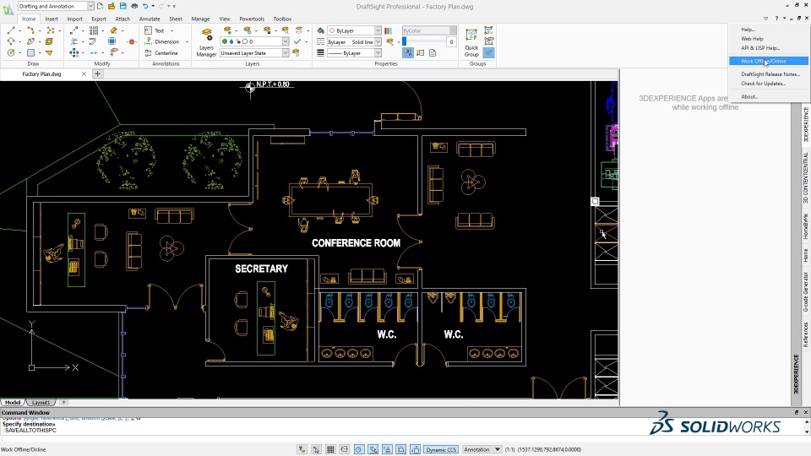Switch to the Insert ribbon tab
The width and height of the screenshot is (811, 456).
click(52, 19)
